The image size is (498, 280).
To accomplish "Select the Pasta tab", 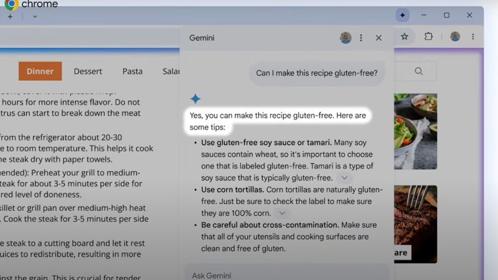I will coord(133,71).
